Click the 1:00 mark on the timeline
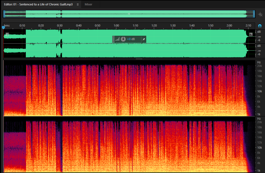The image size is (265, 173). [x=116, y=25]
